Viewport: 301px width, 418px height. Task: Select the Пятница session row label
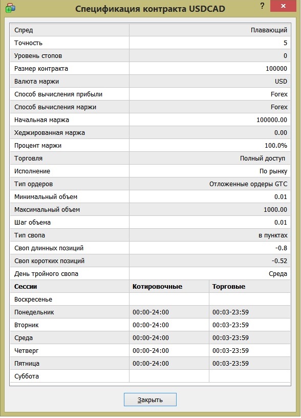pyautogui.click(x=27, y=363)
